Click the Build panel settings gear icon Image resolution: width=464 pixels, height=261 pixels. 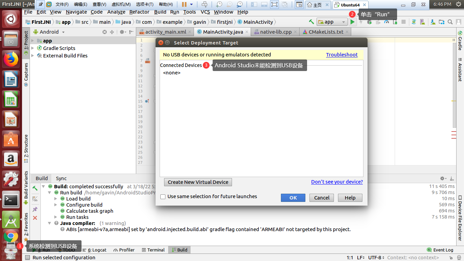point(443,178)
